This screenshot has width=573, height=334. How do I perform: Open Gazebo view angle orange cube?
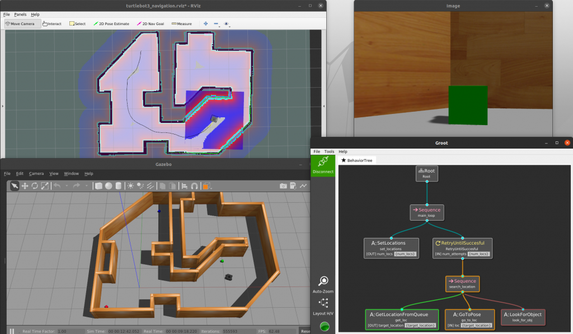click(x=206, y=186)
